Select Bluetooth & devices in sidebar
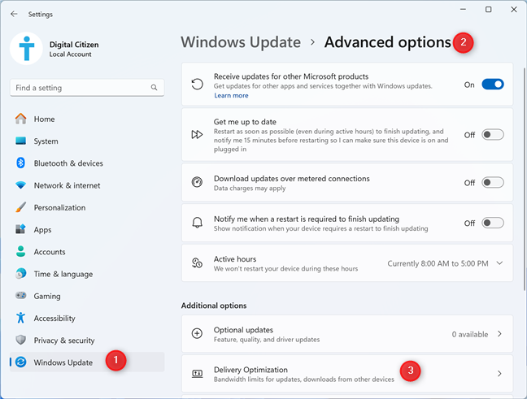Screen dimensions: 527x399 pos(87,163)
